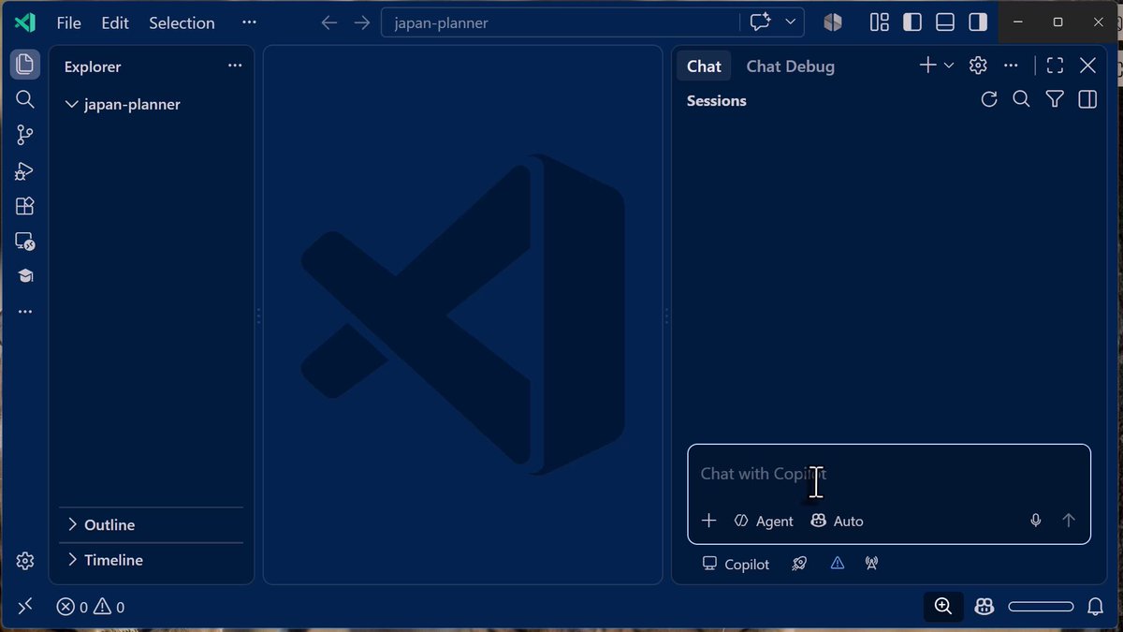Switch to the Chat tab
Image resolution: width=1123 pixels, height=632 pixels.
704,66
